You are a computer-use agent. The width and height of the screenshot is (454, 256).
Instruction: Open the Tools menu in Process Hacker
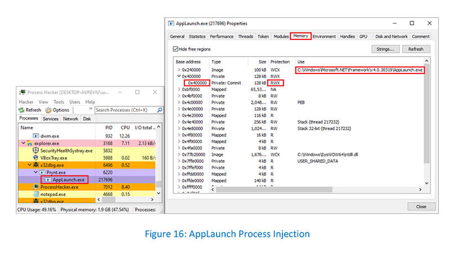pyautogui.click(x=59, y=102)
